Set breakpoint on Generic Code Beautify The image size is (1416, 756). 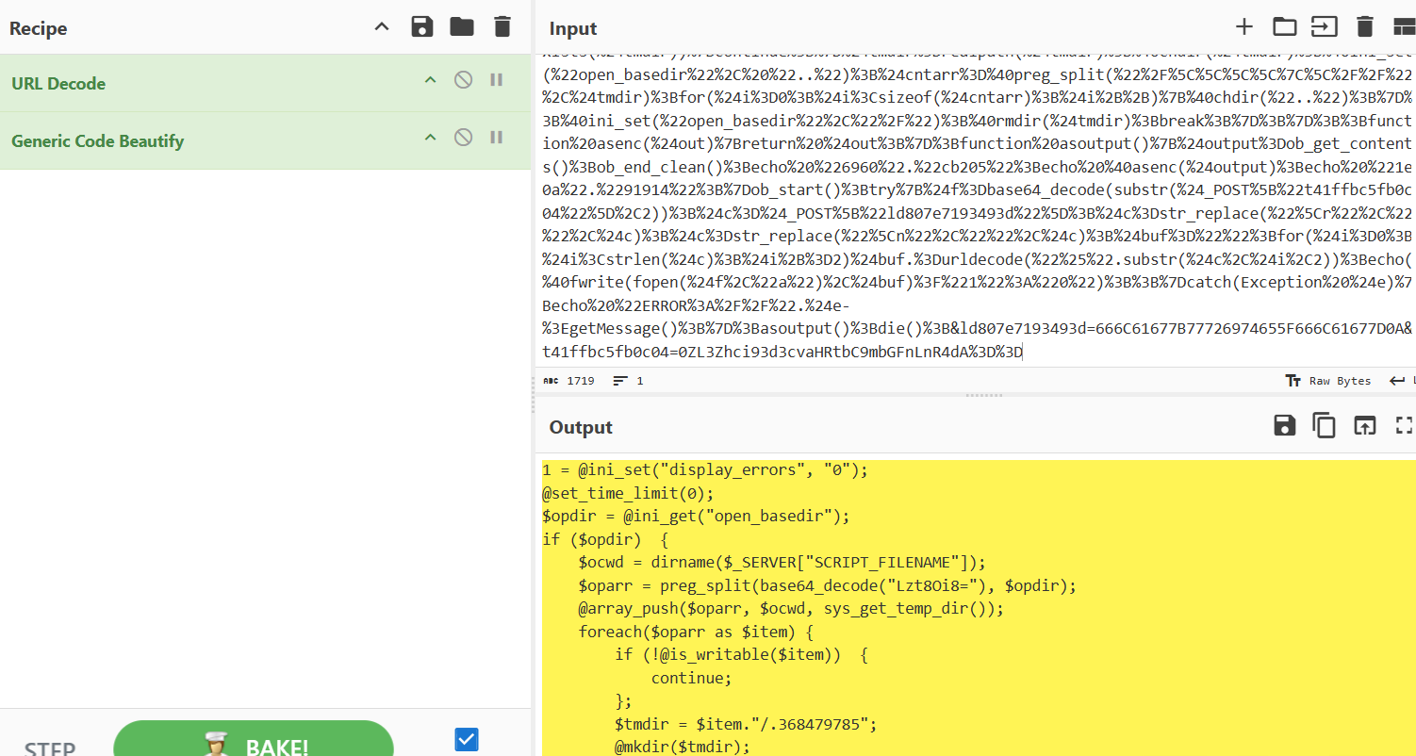tap(497, 138)
